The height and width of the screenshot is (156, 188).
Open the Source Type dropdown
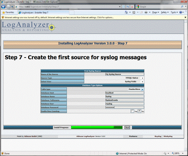[134, 78]
